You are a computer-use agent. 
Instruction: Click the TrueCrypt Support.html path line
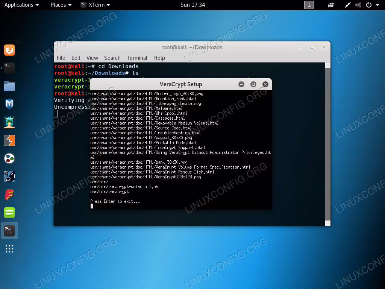tap(147, 148)
